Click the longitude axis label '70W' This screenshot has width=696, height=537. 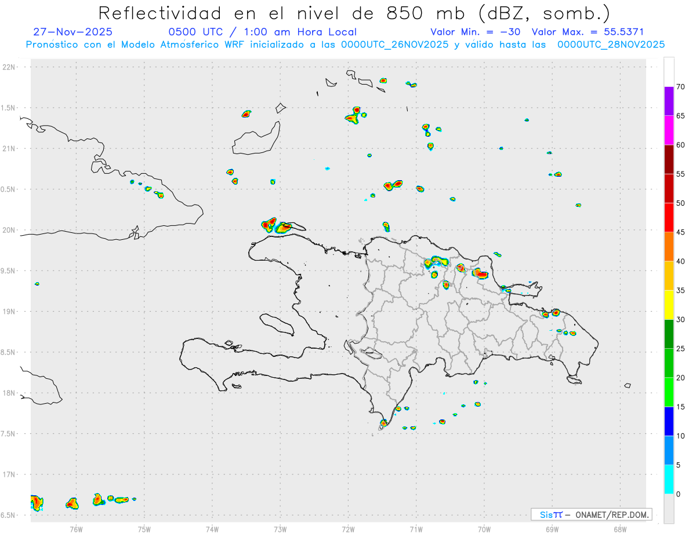point(484,529)
